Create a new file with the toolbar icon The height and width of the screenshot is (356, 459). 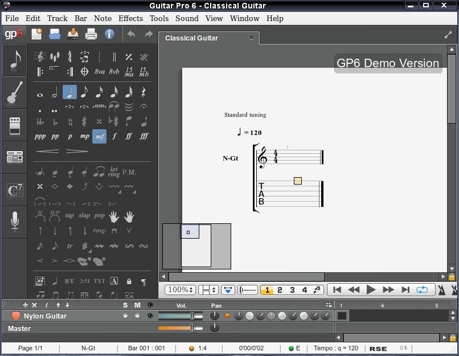pyautogui.click(x=36, y=34)
